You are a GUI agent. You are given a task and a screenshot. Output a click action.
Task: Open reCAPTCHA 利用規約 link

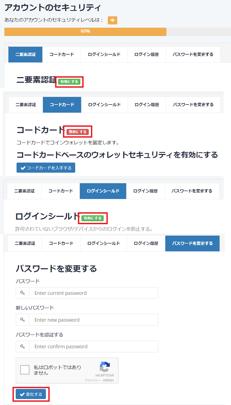point(109,380)
